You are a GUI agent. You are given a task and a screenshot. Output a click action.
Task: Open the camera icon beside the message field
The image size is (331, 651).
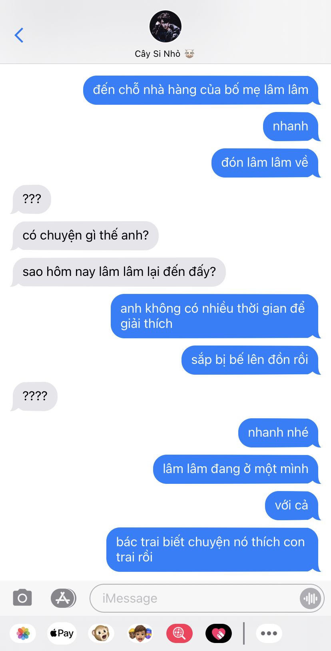pos(22,598)
